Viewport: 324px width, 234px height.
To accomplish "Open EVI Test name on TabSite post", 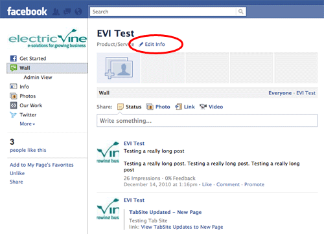I will point(134,200).
